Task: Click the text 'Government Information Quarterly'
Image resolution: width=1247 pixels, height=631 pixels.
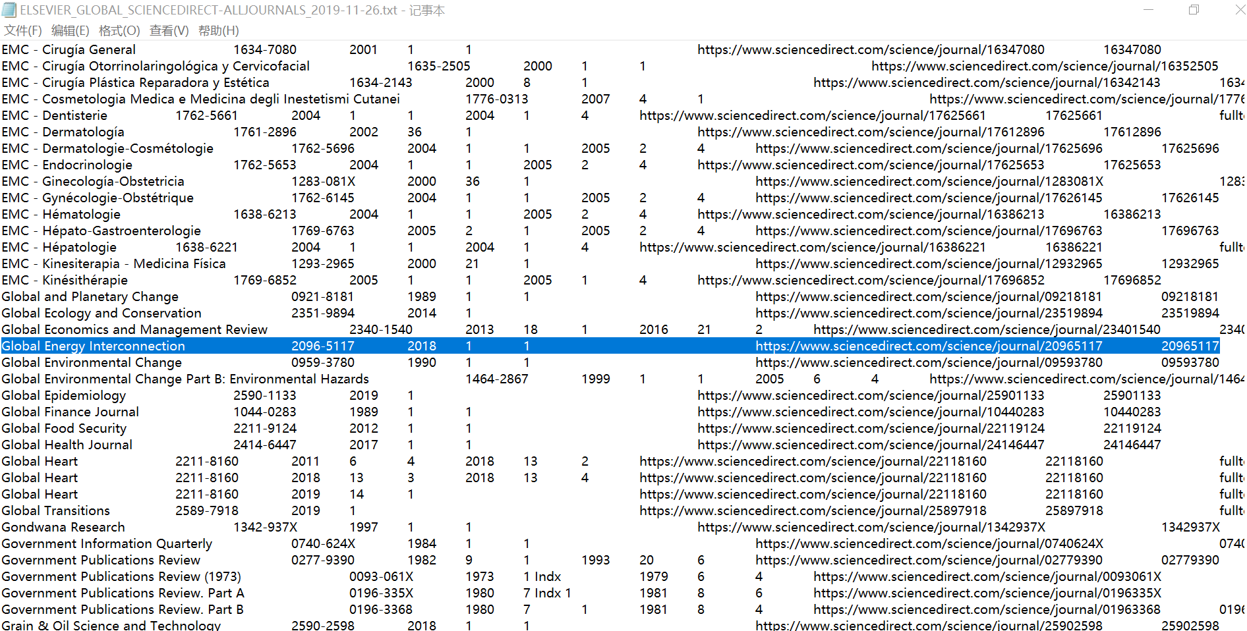Action: [107, 543]
